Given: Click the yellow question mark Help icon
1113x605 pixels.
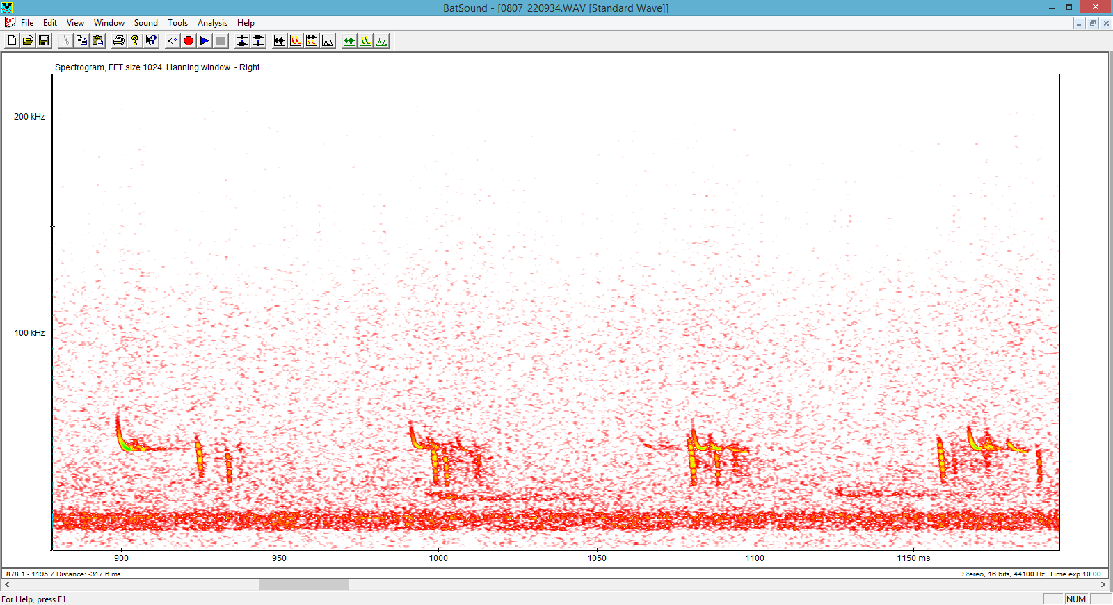Looking at the screenshot, I should tap(135, 41).
